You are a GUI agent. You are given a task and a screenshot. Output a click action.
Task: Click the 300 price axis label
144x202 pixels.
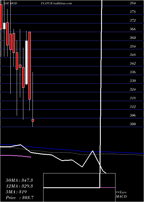(132, 124)
